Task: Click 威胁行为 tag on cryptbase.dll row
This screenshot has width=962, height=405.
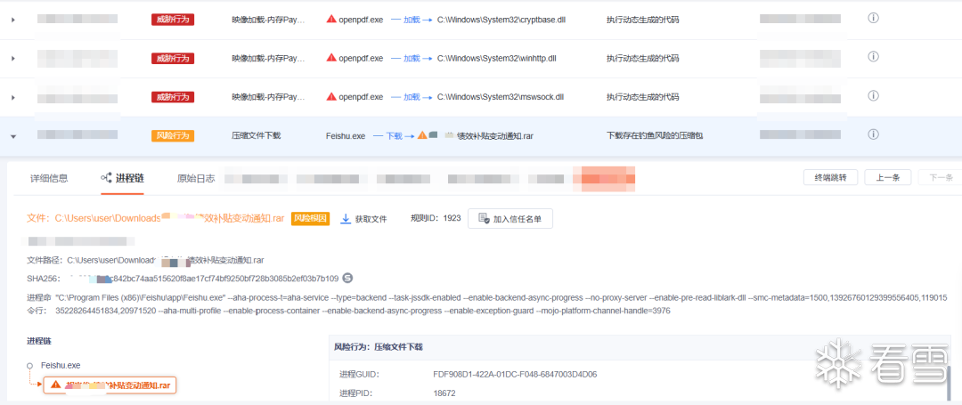Action: click(x=173, y=20)
